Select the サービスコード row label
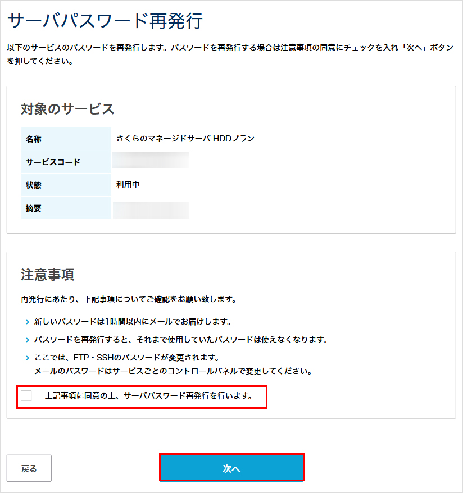 [53, 162]
